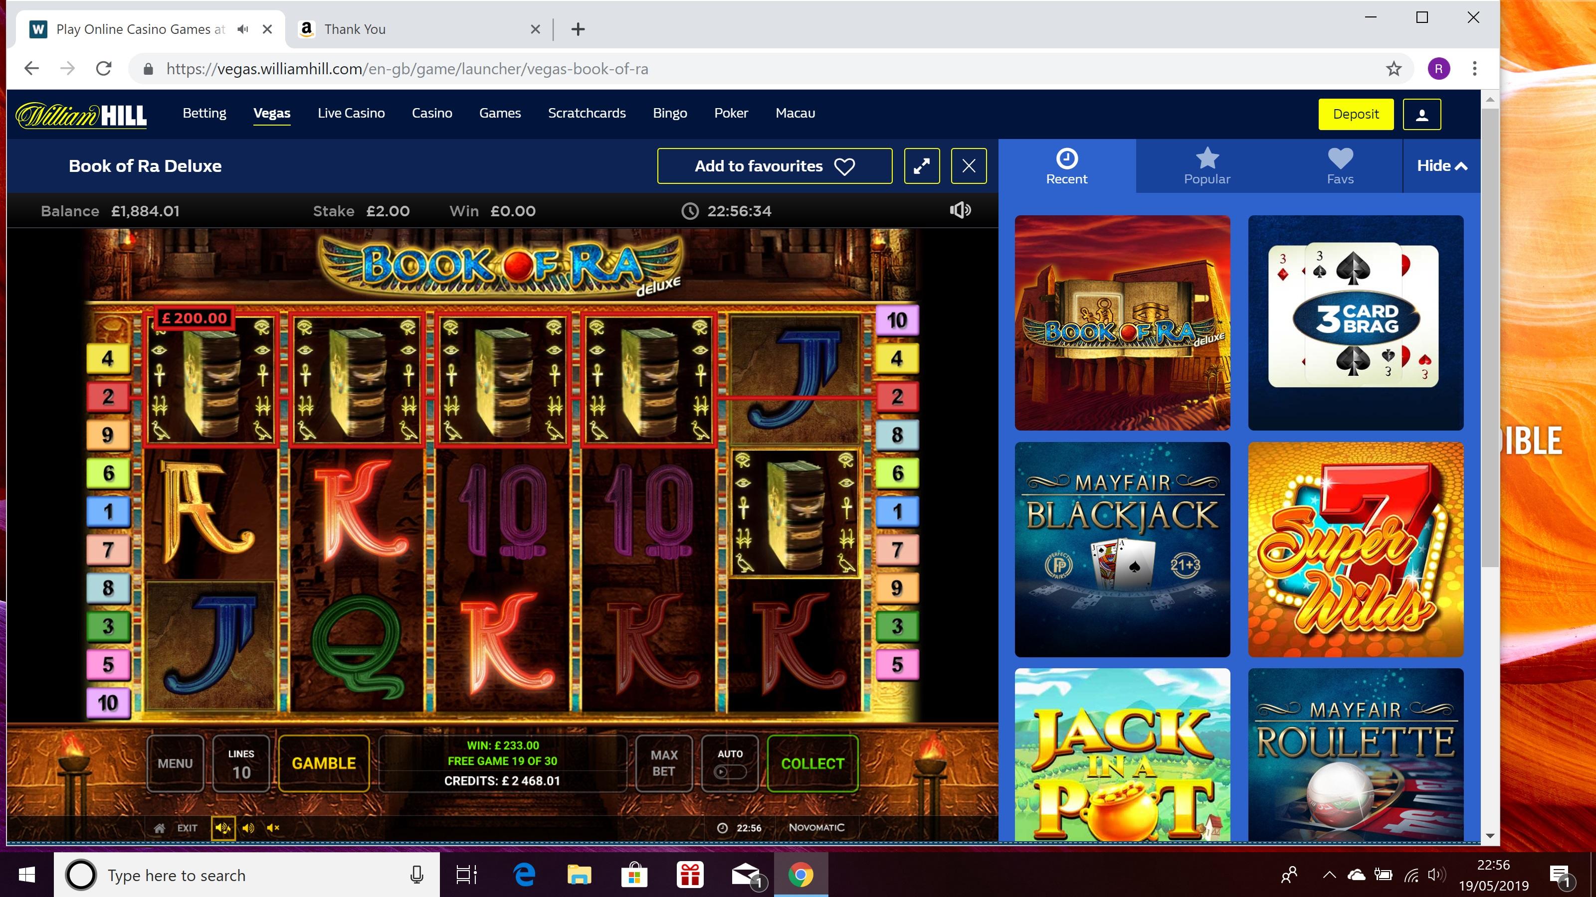
Task: Launch Mayfair Blackjack thumbnail
Action: point(1122,549)
